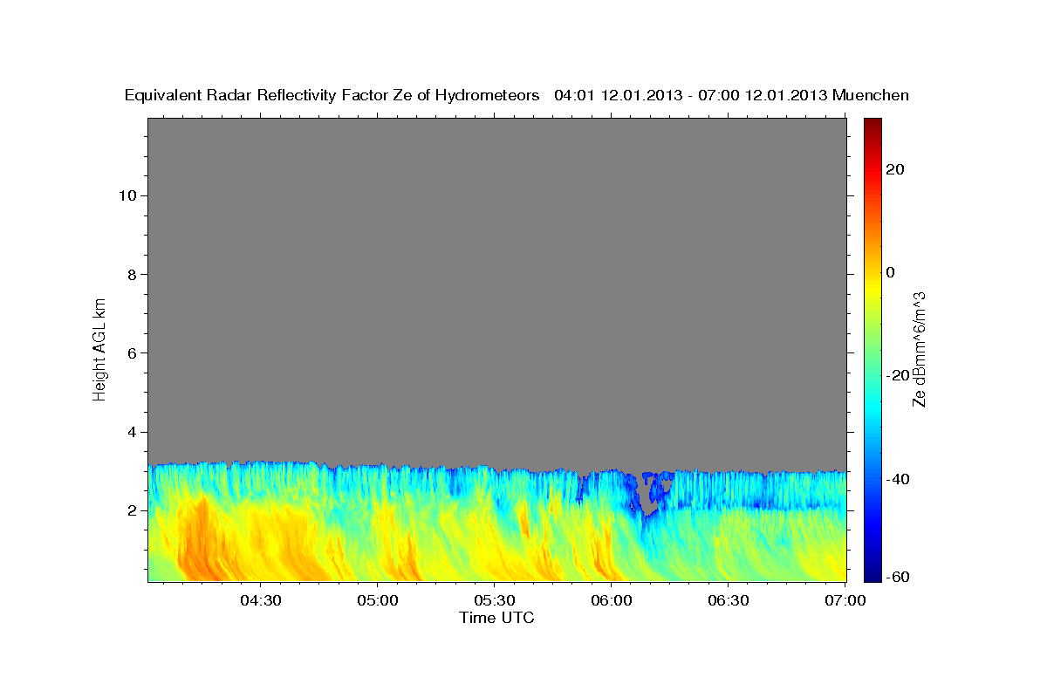Click the height label 6
1047x698 pixels.
pos(131,353)
